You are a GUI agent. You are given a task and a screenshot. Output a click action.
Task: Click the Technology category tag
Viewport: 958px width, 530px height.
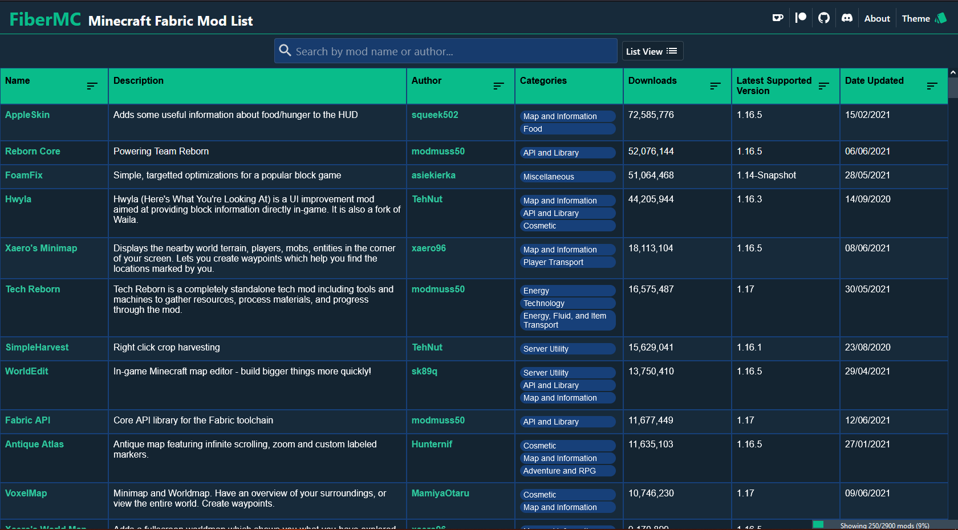(x=567, y=303)
